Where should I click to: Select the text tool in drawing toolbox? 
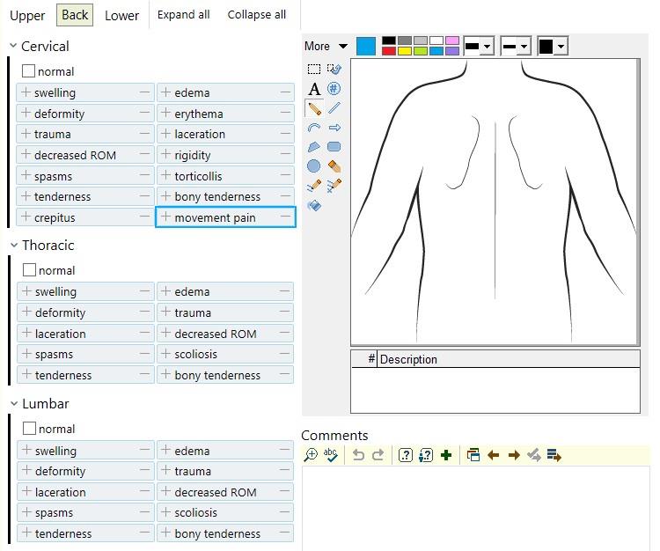click(314, 89)
